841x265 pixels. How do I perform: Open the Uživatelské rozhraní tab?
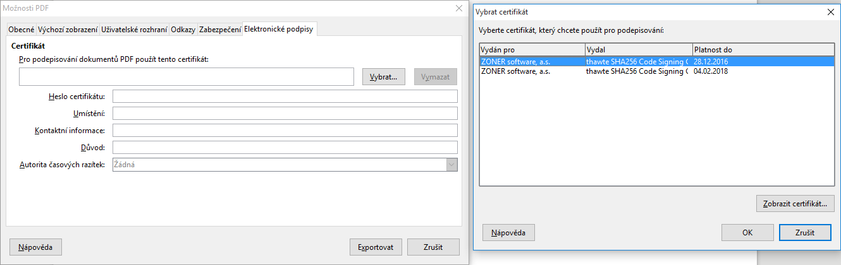tap(134, 29)
